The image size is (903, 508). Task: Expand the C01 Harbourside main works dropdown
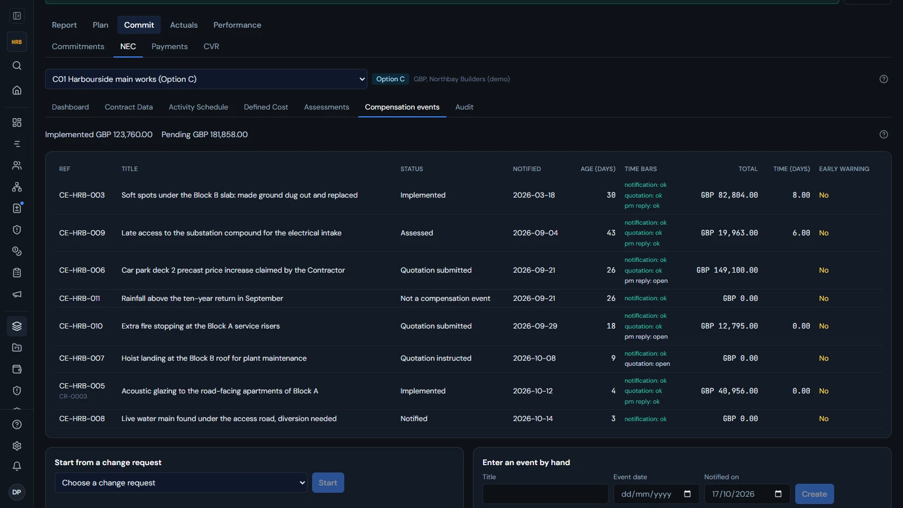[x=206, y=79]
